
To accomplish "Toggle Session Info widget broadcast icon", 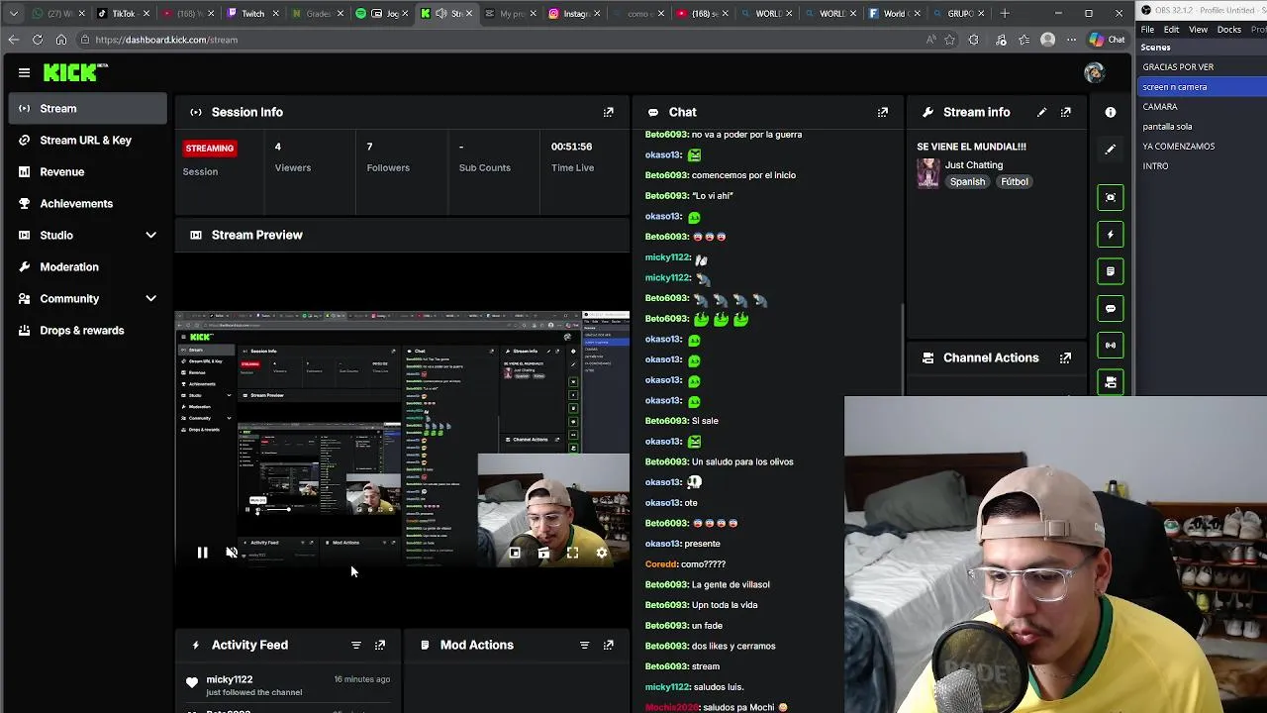I will (1111, 345).
